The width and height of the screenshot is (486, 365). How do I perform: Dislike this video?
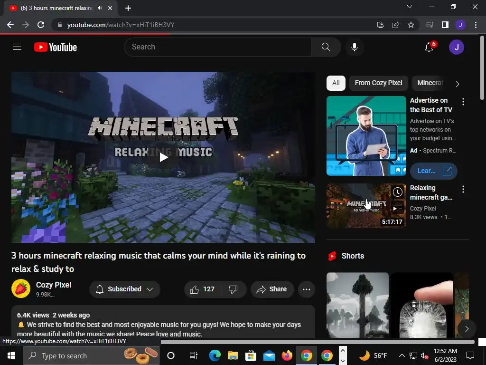pyautogui.click(x=233, y=289)
